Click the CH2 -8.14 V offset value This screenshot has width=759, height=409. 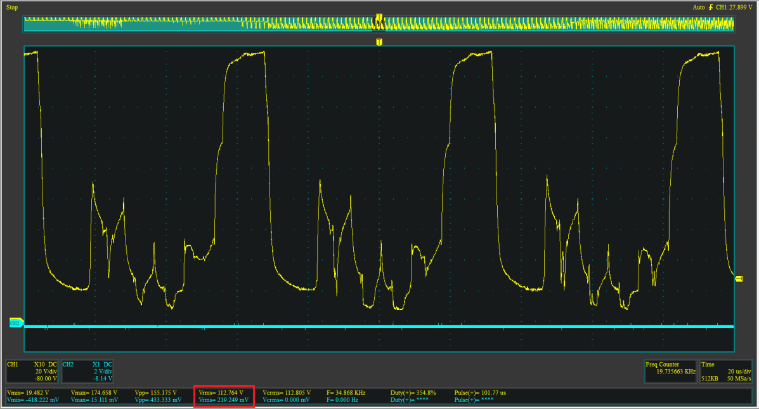click(x=103, y=379)
